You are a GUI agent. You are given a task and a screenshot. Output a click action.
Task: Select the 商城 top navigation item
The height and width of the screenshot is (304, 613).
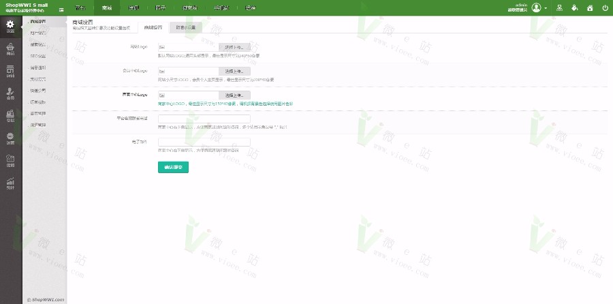(107, 7)
